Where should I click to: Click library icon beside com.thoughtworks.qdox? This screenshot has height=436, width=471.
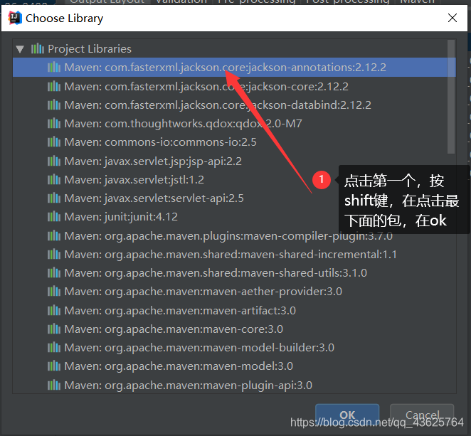(54, 124)
